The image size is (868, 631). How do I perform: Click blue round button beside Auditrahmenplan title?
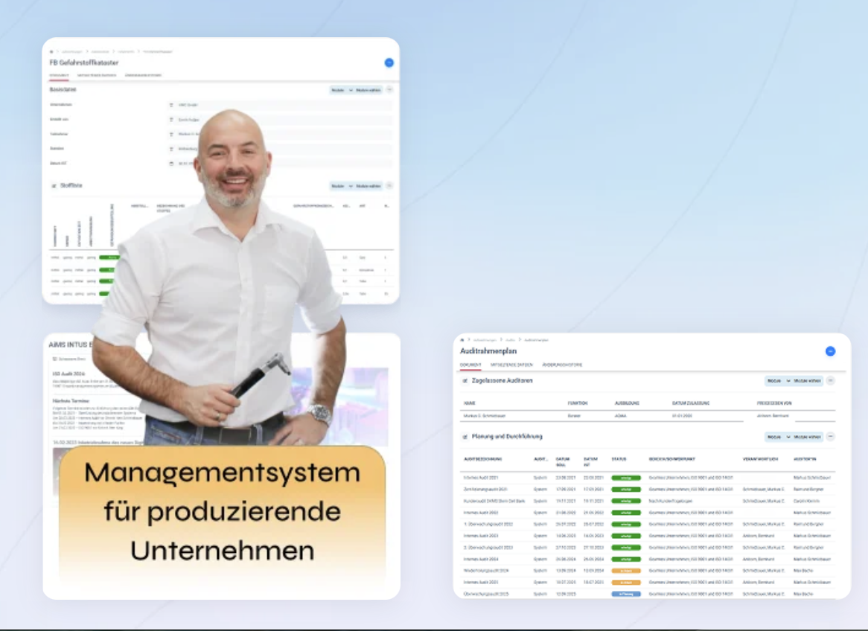(830, 351)
